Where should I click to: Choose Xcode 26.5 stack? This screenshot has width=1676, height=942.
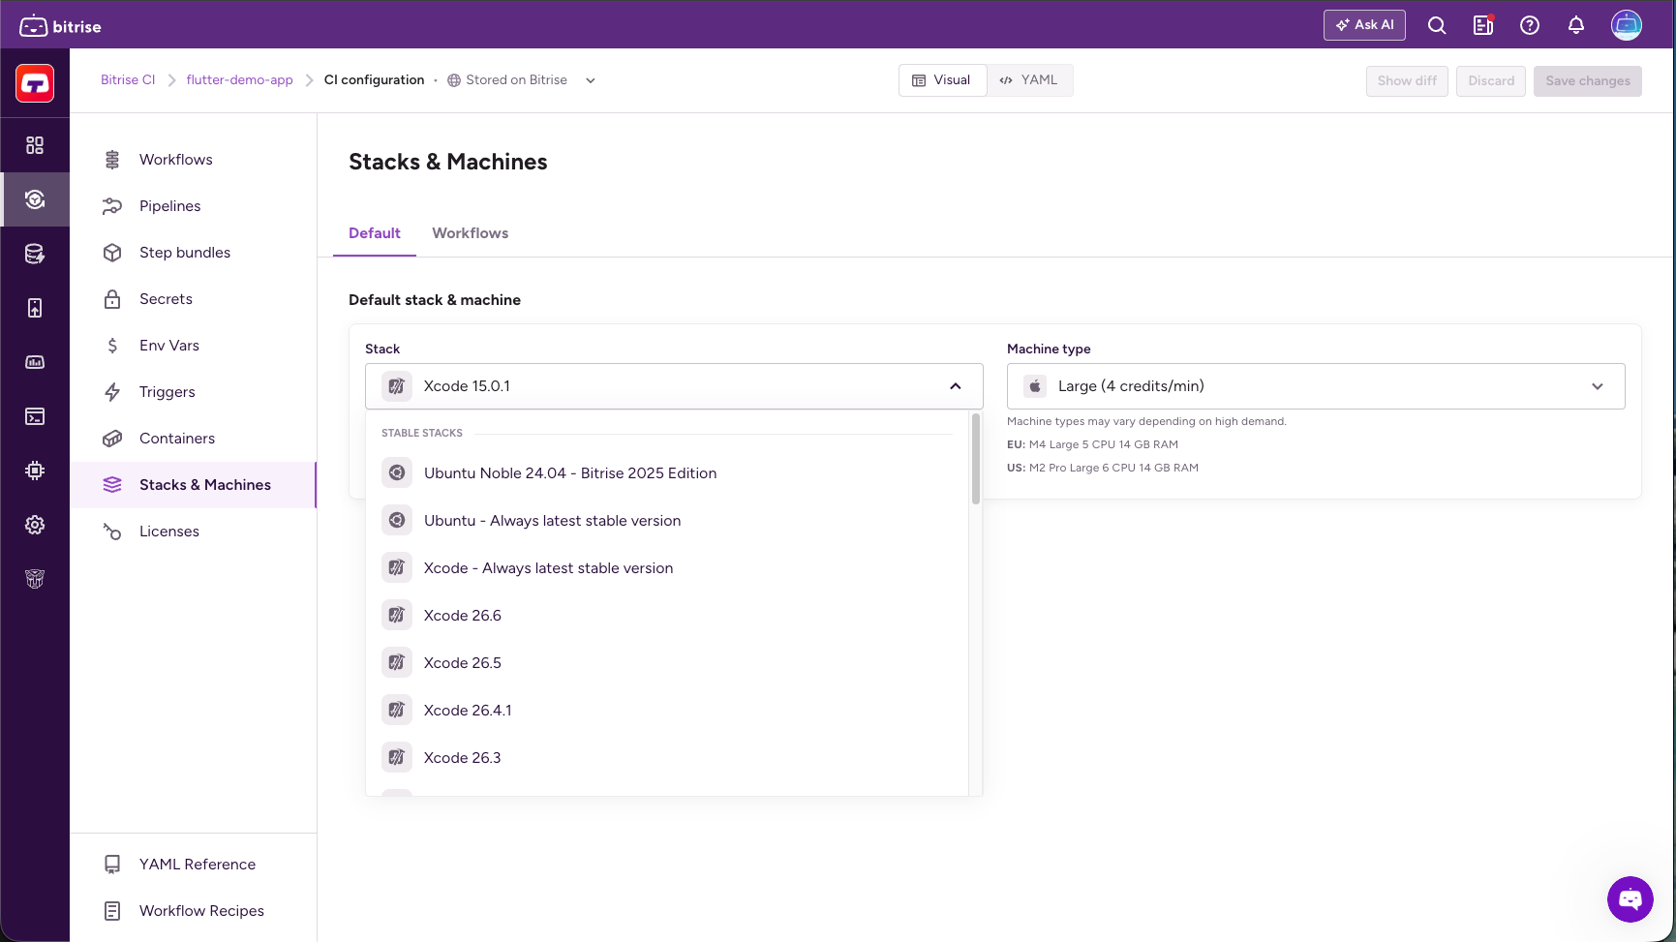point(667,663)
